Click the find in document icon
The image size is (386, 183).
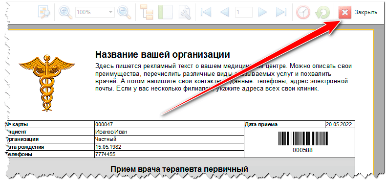[44, 12]
